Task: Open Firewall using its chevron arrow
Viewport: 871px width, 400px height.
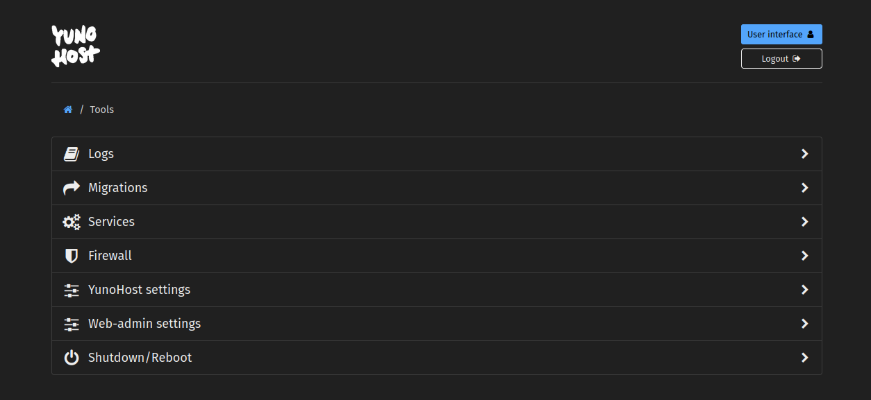Action: pos(804,256)
